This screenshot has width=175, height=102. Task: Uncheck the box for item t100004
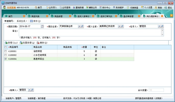(6, 59)
